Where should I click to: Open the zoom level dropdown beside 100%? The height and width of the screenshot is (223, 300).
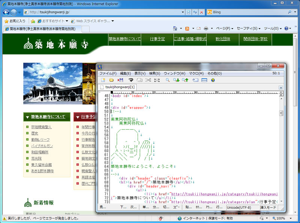click(291, 218)
